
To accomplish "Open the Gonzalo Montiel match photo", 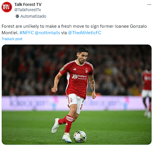I will pyautogui.click(x=76, y=94).
